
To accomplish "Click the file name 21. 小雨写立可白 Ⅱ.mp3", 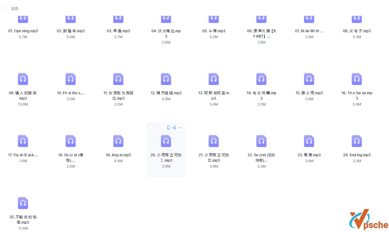I will coord(214,158).
